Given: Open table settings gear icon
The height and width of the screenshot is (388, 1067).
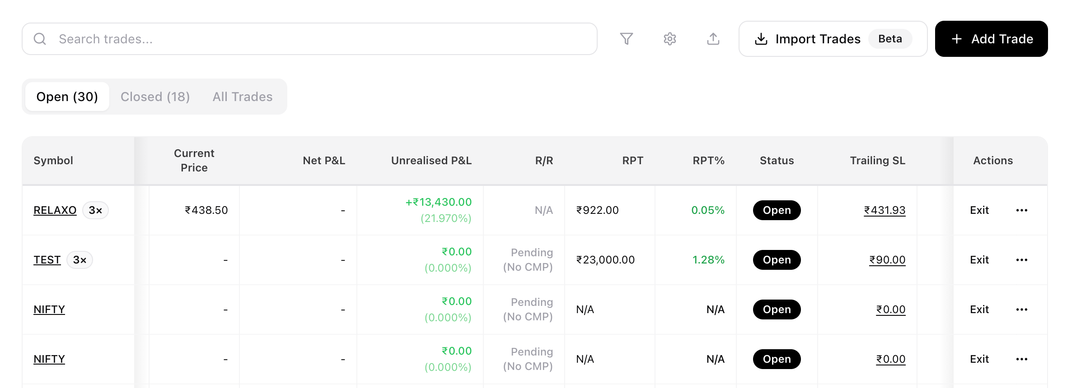Looking at the screenshot, I should 669,39.
